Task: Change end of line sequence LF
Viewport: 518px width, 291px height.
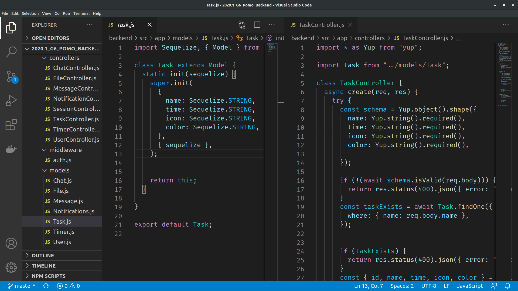Action: [x=447, y=286]
